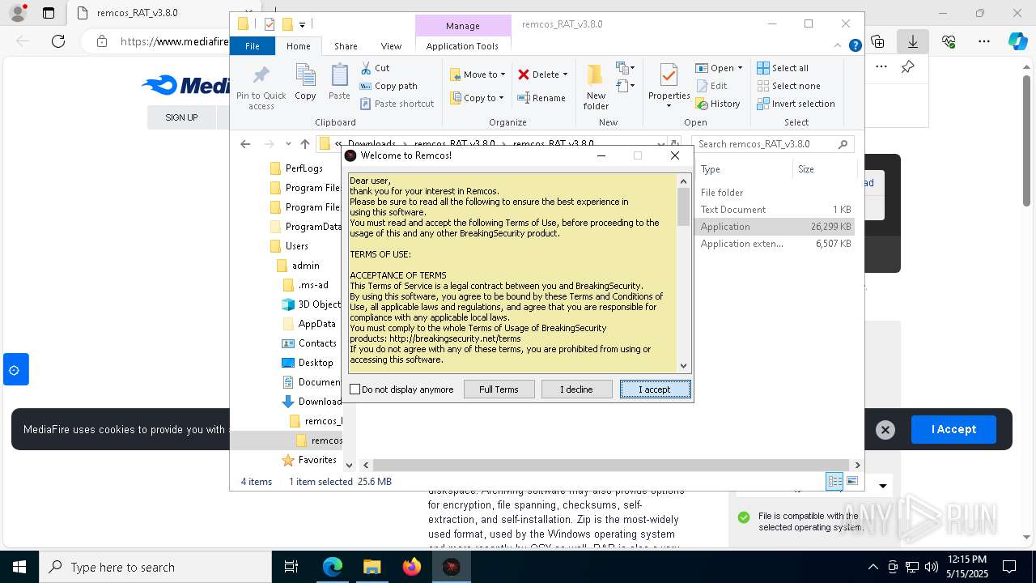Click I decline in Remcos dialog

pyautogui.click(x=576, y=389)
